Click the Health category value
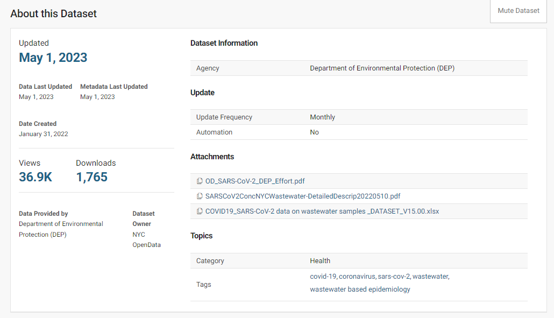The image size is (554, 318). tap(320, 261)
